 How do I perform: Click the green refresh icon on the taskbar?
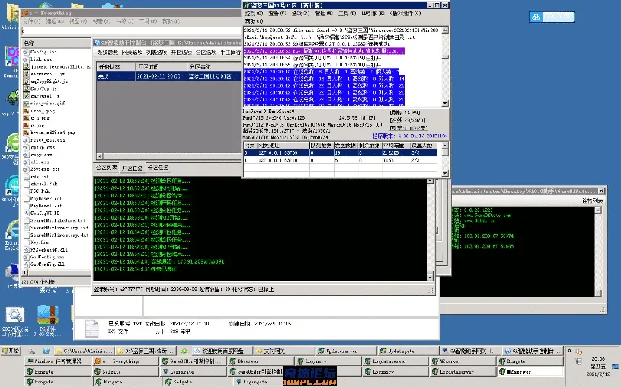coord(184,351)
